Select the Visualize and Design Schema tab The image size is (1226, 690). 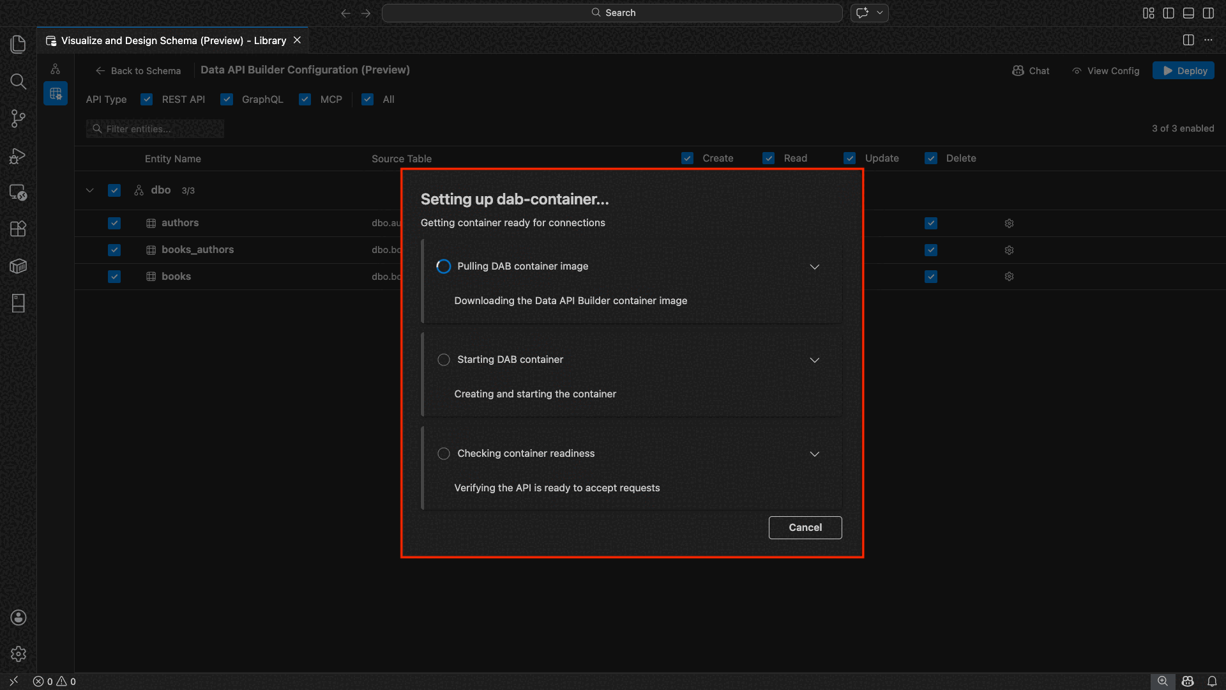click(173, 40)
